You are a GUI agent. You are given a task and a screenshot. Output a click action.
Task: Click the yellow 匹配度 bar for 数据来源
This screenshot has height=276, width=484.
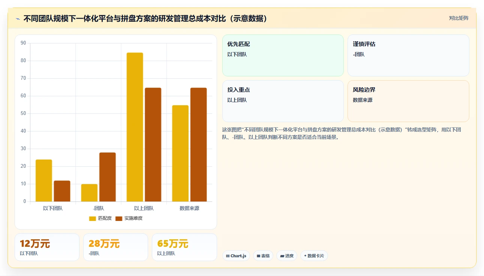[x=180, y=154]
